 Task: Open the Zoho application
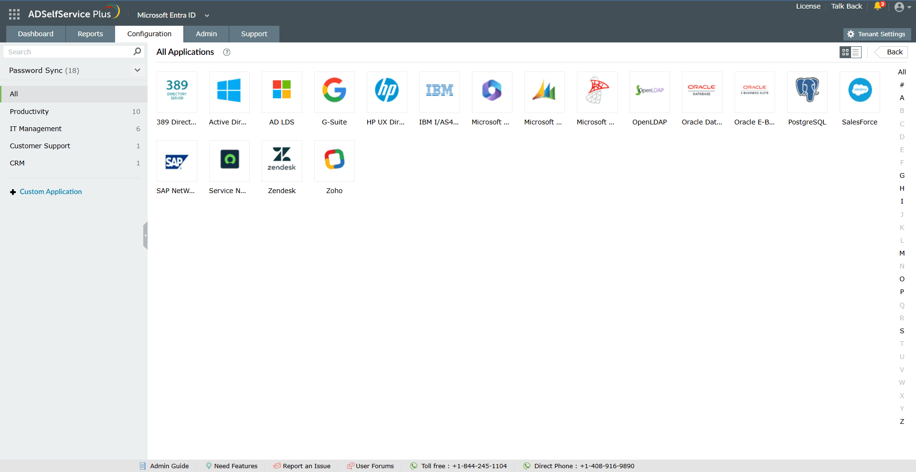[x=334, y=161]
